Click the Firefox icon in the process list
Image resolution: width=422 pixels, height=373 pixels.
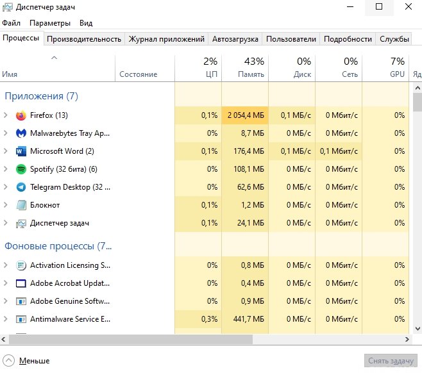point(21,115)
